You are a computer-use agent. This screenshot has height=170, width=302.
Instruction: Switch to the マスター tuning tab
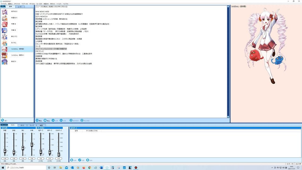tap(13, 125)
